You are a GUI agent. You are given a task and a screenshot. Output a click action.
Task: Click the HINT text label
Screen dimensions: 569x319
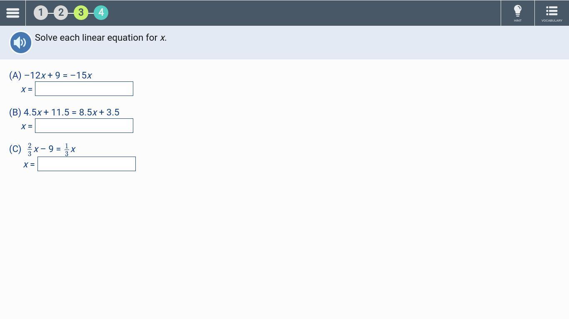(x=518, y=20)
